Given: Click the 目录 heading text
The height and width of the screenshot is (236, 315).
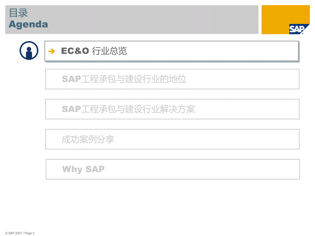Looking at the screenshot, I should (x=18, y=13).
